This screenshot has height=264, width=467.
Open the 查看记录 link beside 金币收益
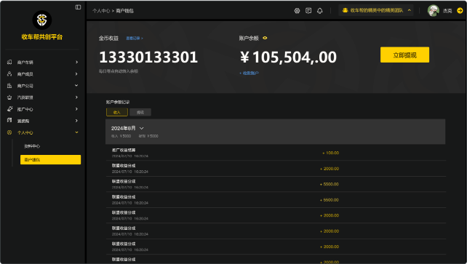[135, 39]
